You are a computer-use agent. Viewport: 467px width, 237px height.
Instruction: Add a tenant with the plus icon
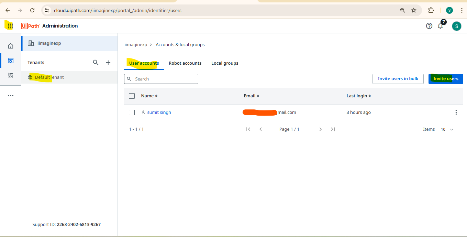coord(108,62)
